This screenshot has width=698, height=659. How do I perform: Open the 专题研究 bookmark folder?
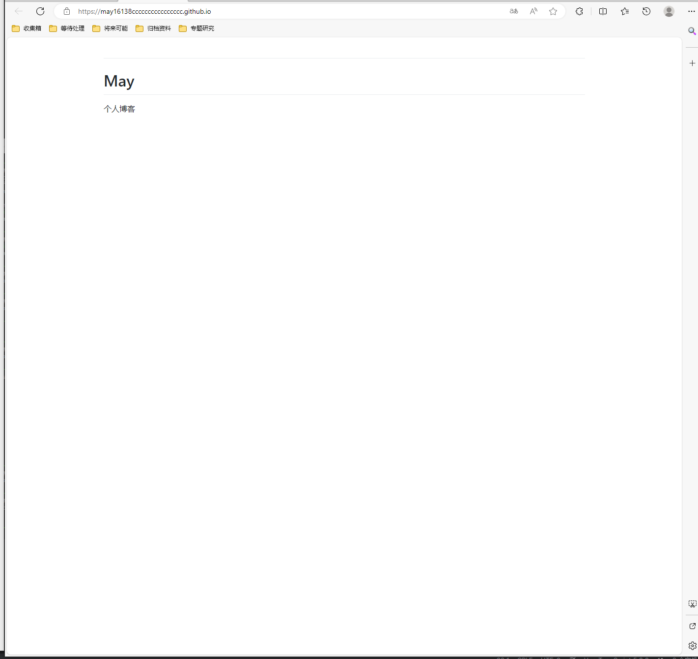coord(197,29)
